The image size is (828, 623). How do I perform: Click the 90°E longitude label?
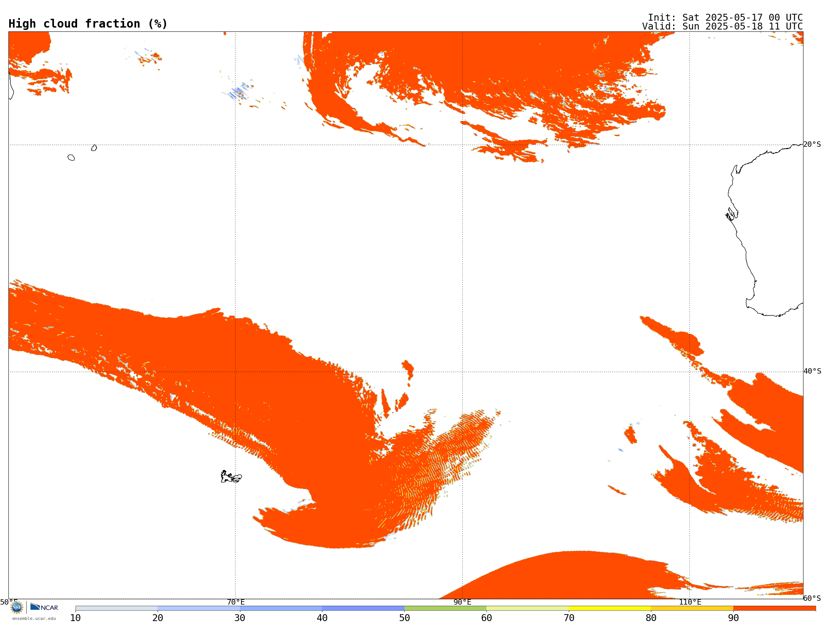pos(462,602)
